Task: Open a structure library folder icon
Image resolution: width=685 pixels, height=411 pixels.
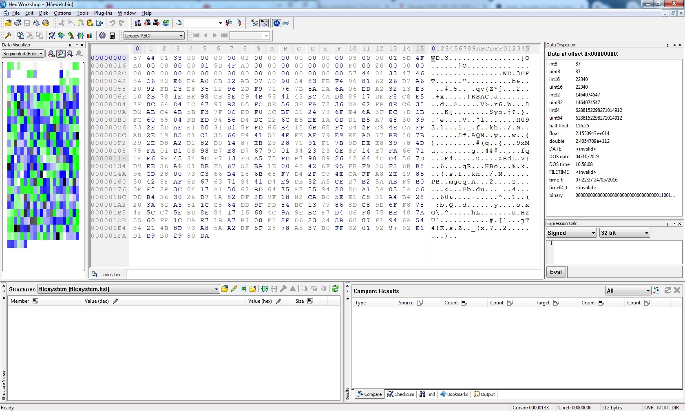Action: click(x=225, y=289)
